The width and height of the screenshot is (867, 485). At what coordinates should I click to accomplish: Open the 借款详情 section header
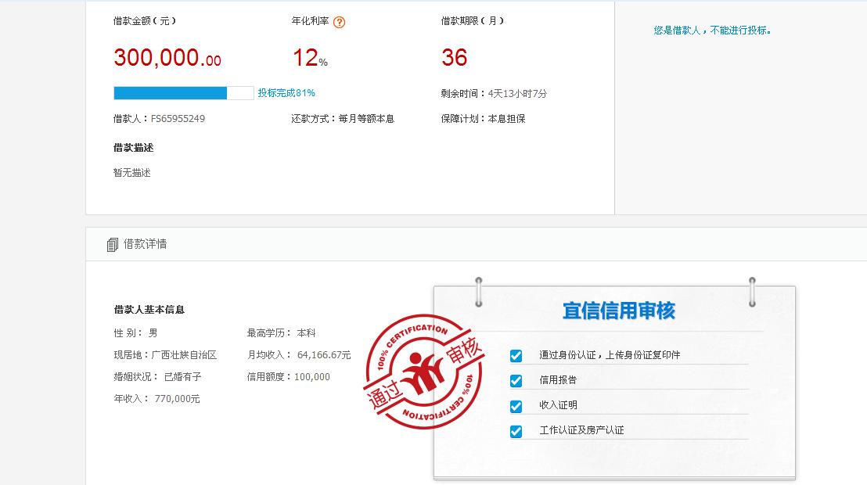(x=145, y=244)
